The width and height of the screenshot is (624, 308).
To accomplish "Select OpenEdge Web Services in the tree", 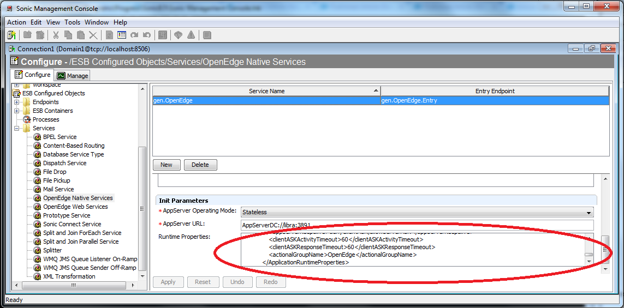I will pos(75,207).
